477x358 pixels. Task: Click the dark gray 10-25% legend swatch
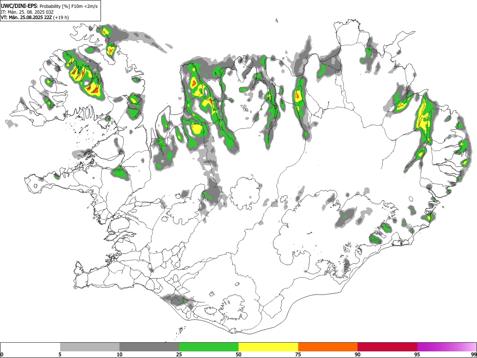[x=149, y=347]
